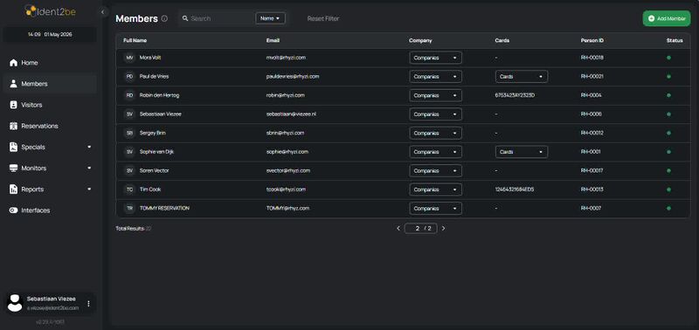Go to the next page arrow
699x330 pixels.
[443, 229]
